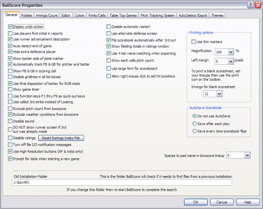263x209 pixels.
Task: Open the Innings/Count tab
Action: point(47,15)
